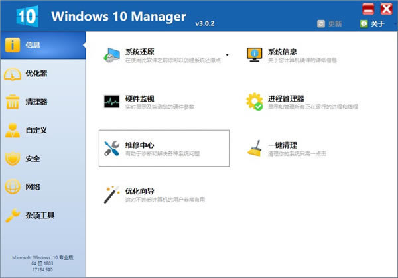Minimize the Windows 10 Manager window
This screenshot has width=398, height=278.
(368, 9)
